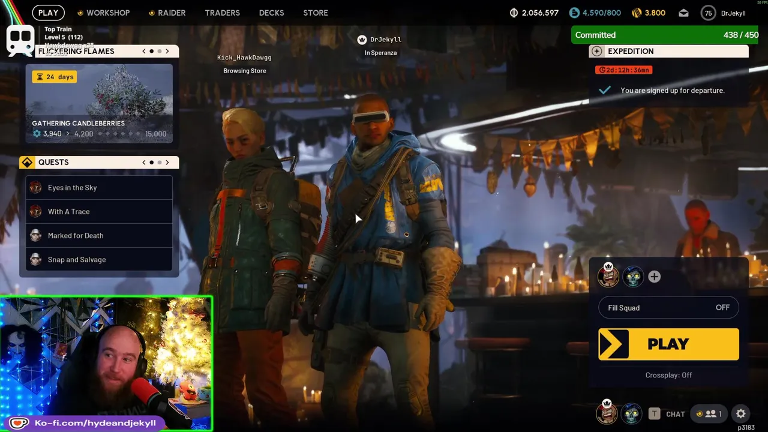This screenshot has height=432, width=768.
Task: Open the mail inbox envelope icon
Action: [683, 13]
